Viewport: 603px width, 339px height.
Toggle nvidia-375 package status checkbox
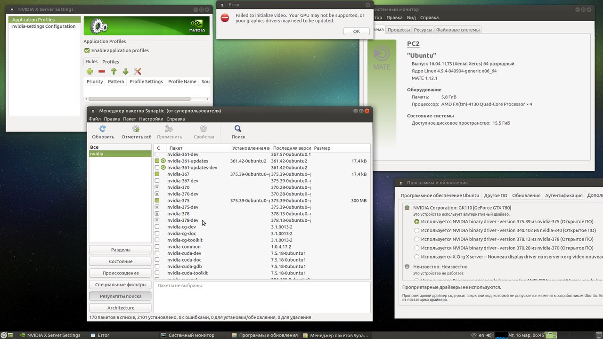click(x=157, y=201)
